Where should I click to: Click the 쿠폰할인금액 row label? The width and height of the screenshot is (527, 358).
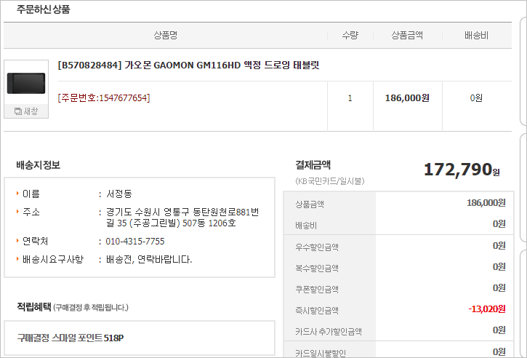coord(317,290)
